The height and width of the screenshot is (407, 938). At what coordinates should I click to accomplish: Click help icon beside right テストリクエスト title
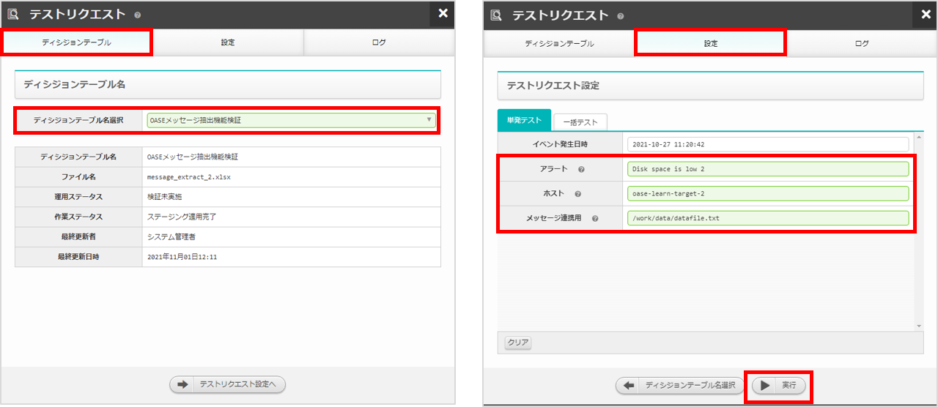click(621, 15)
